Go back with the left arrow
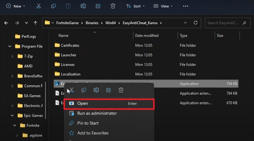 [x=6, y=23]
